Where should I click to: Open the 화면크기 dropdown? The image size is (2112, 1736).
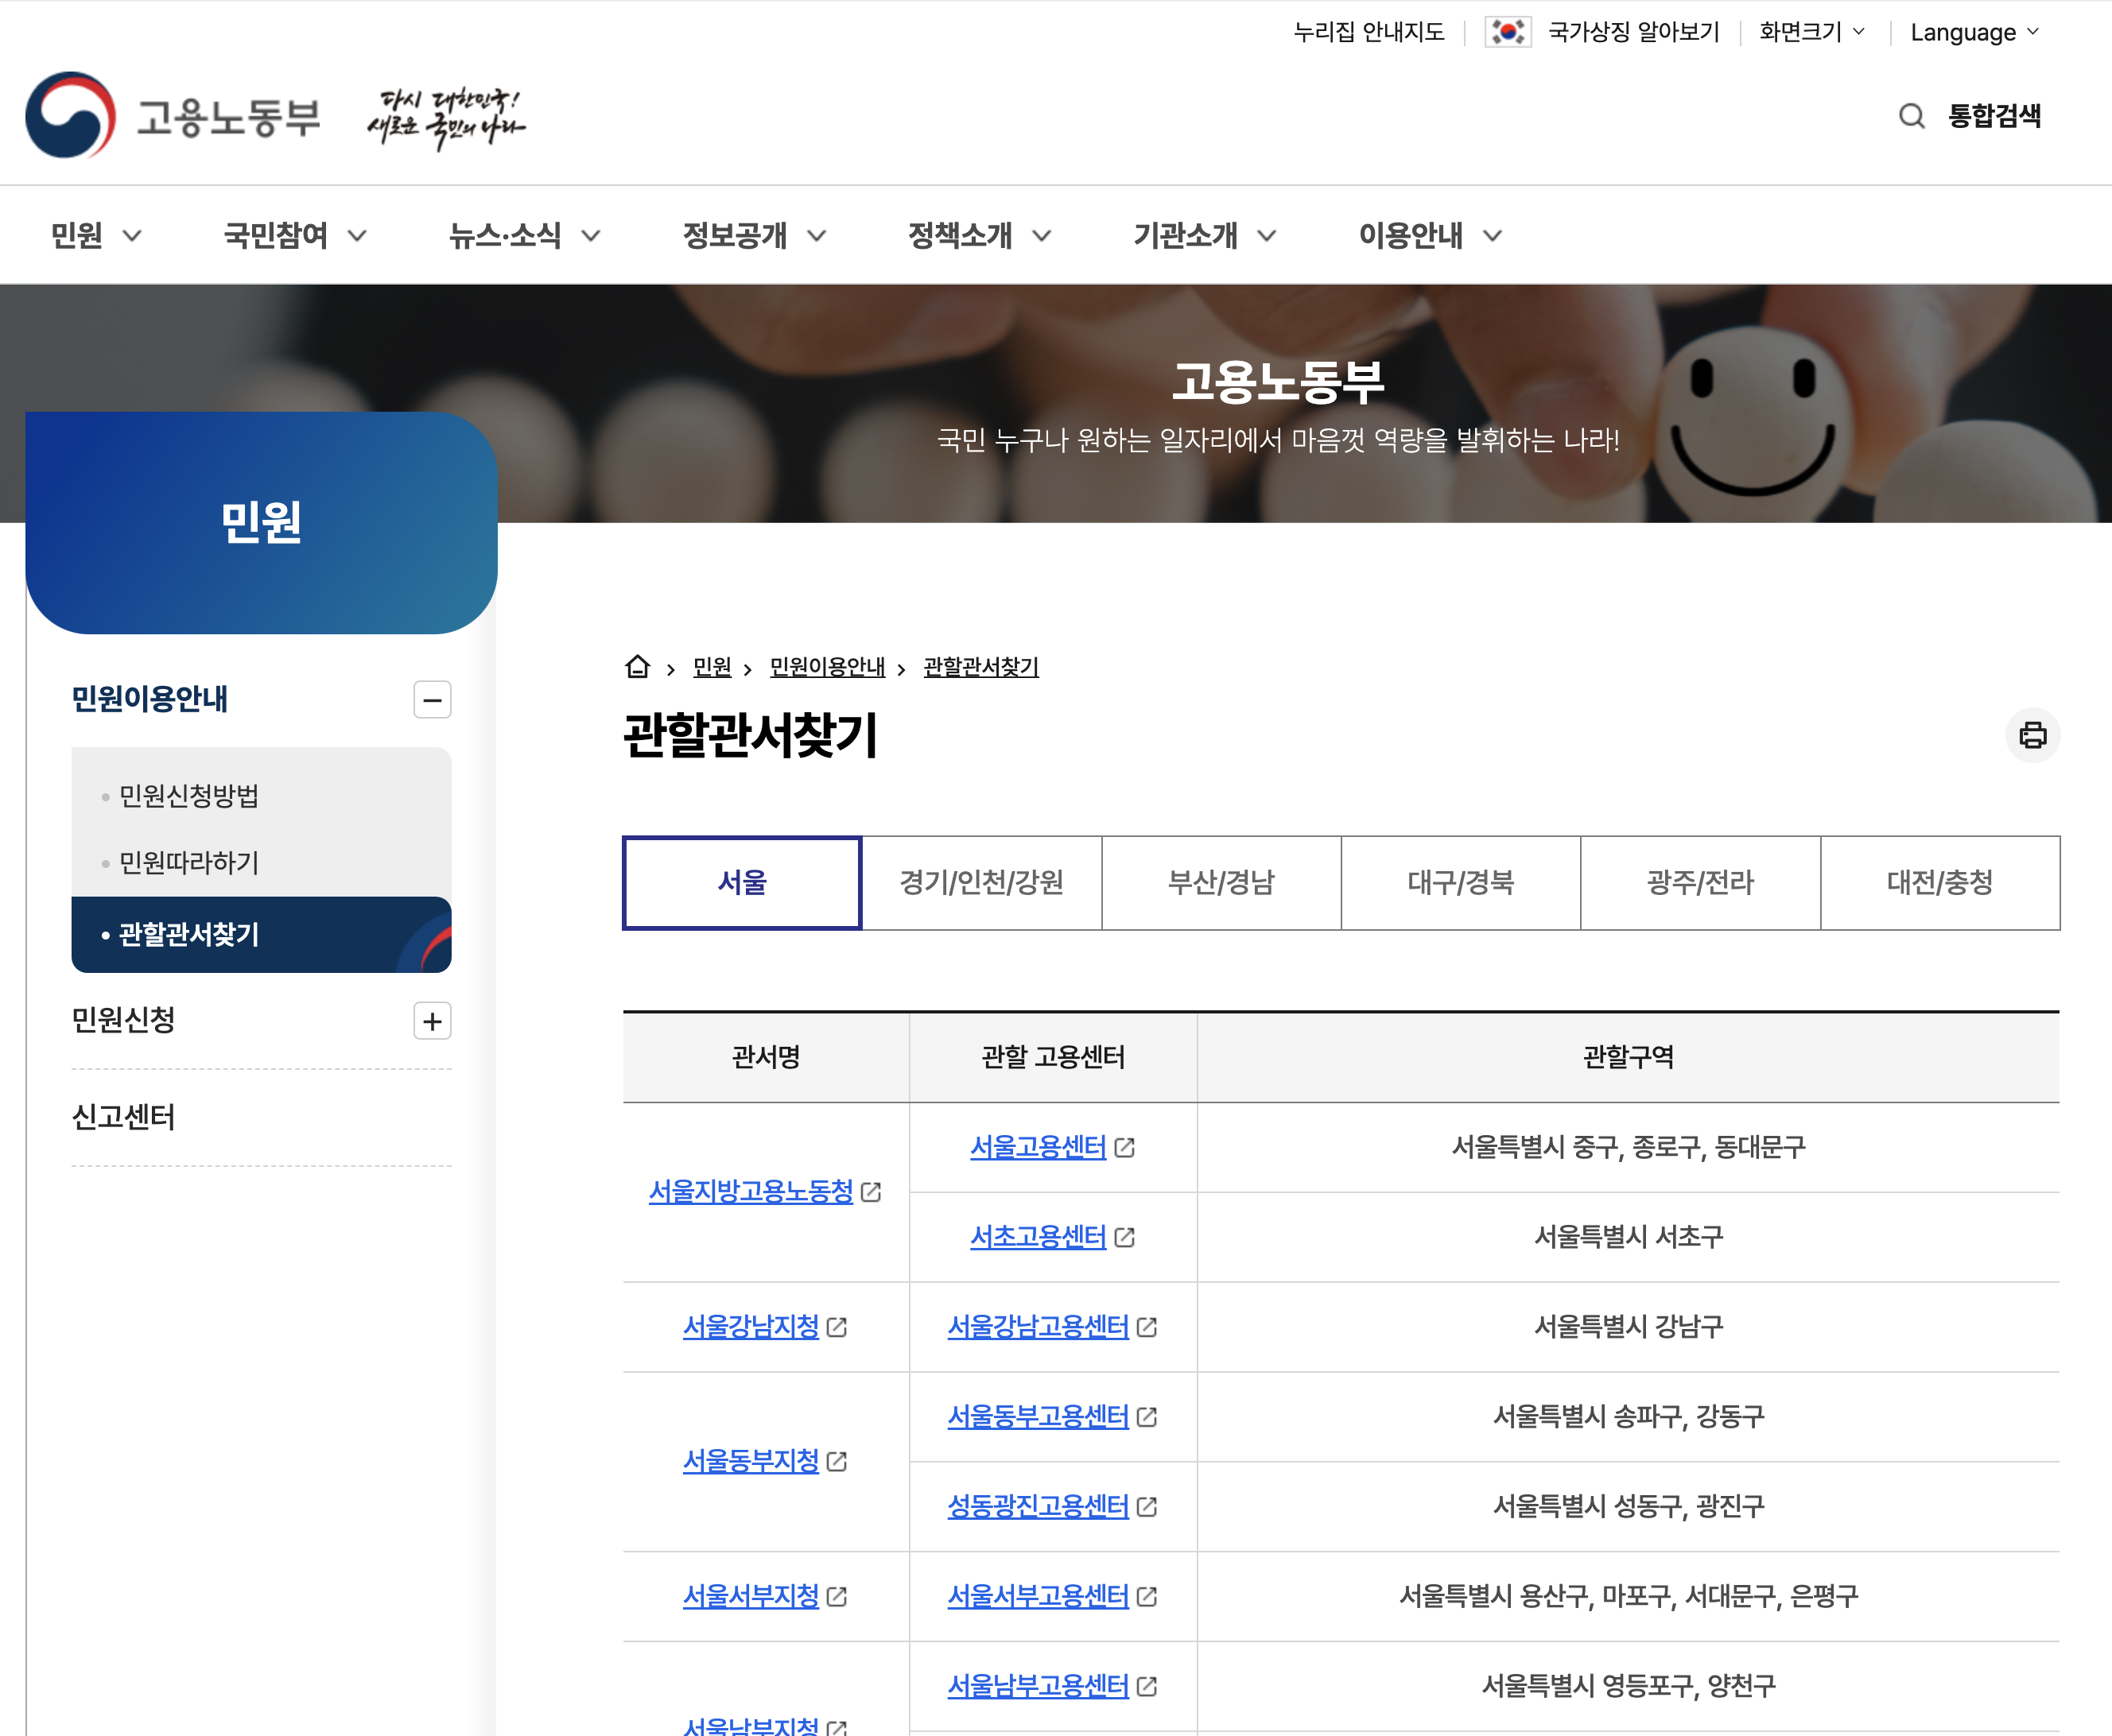(x=1811, y=32)
